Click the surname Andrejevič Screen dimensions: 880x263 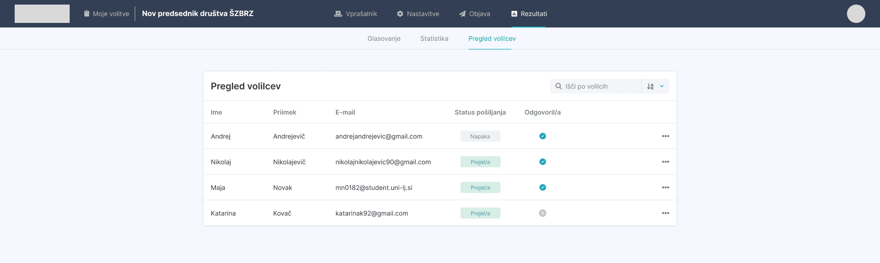tap(289, 136)
